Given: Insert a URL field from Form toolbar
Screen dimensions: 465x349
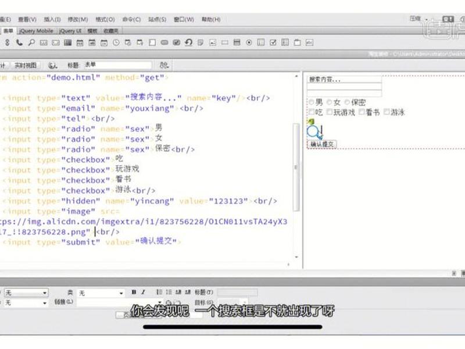Looking at the screenshot, I should pos(7,42).
